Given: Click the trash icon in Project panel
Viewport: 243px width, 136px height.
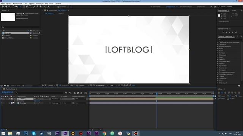Looking at the screenshot, I should tap(23, 86).
